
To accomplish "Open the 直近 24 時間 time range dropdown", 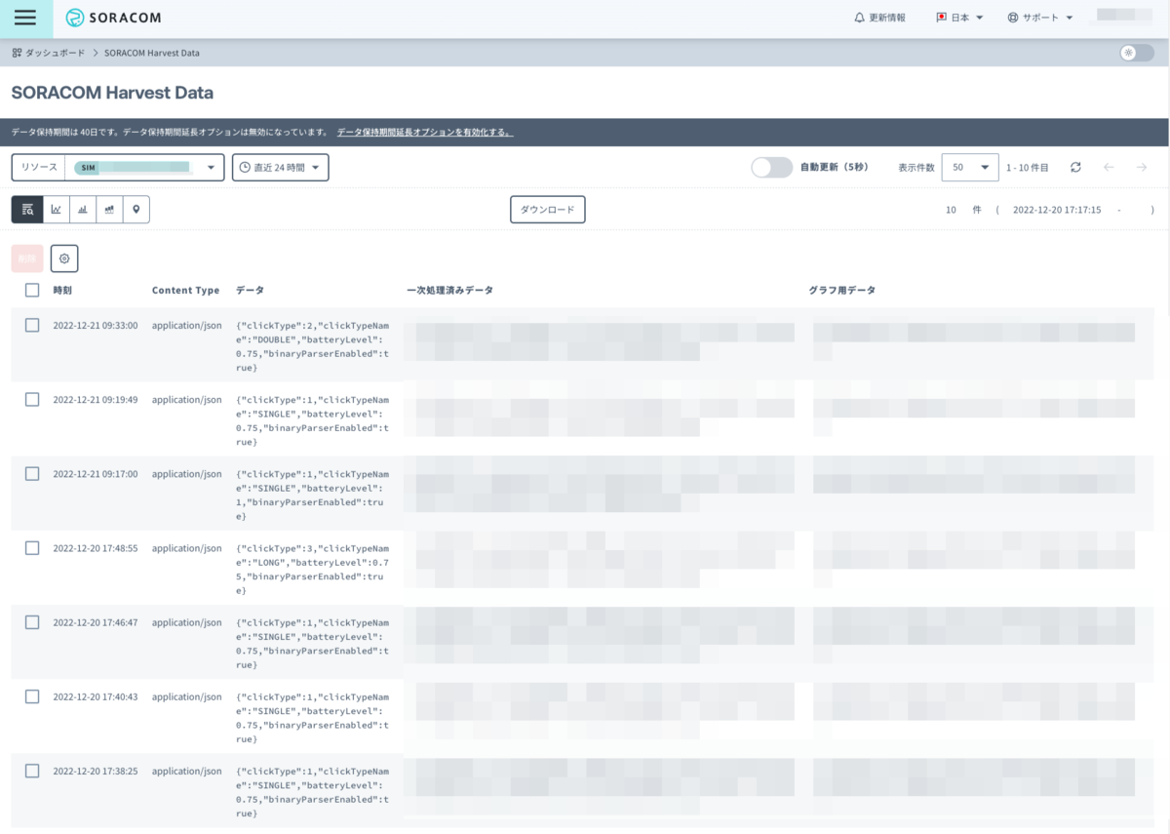I will (x=281, y=168).
